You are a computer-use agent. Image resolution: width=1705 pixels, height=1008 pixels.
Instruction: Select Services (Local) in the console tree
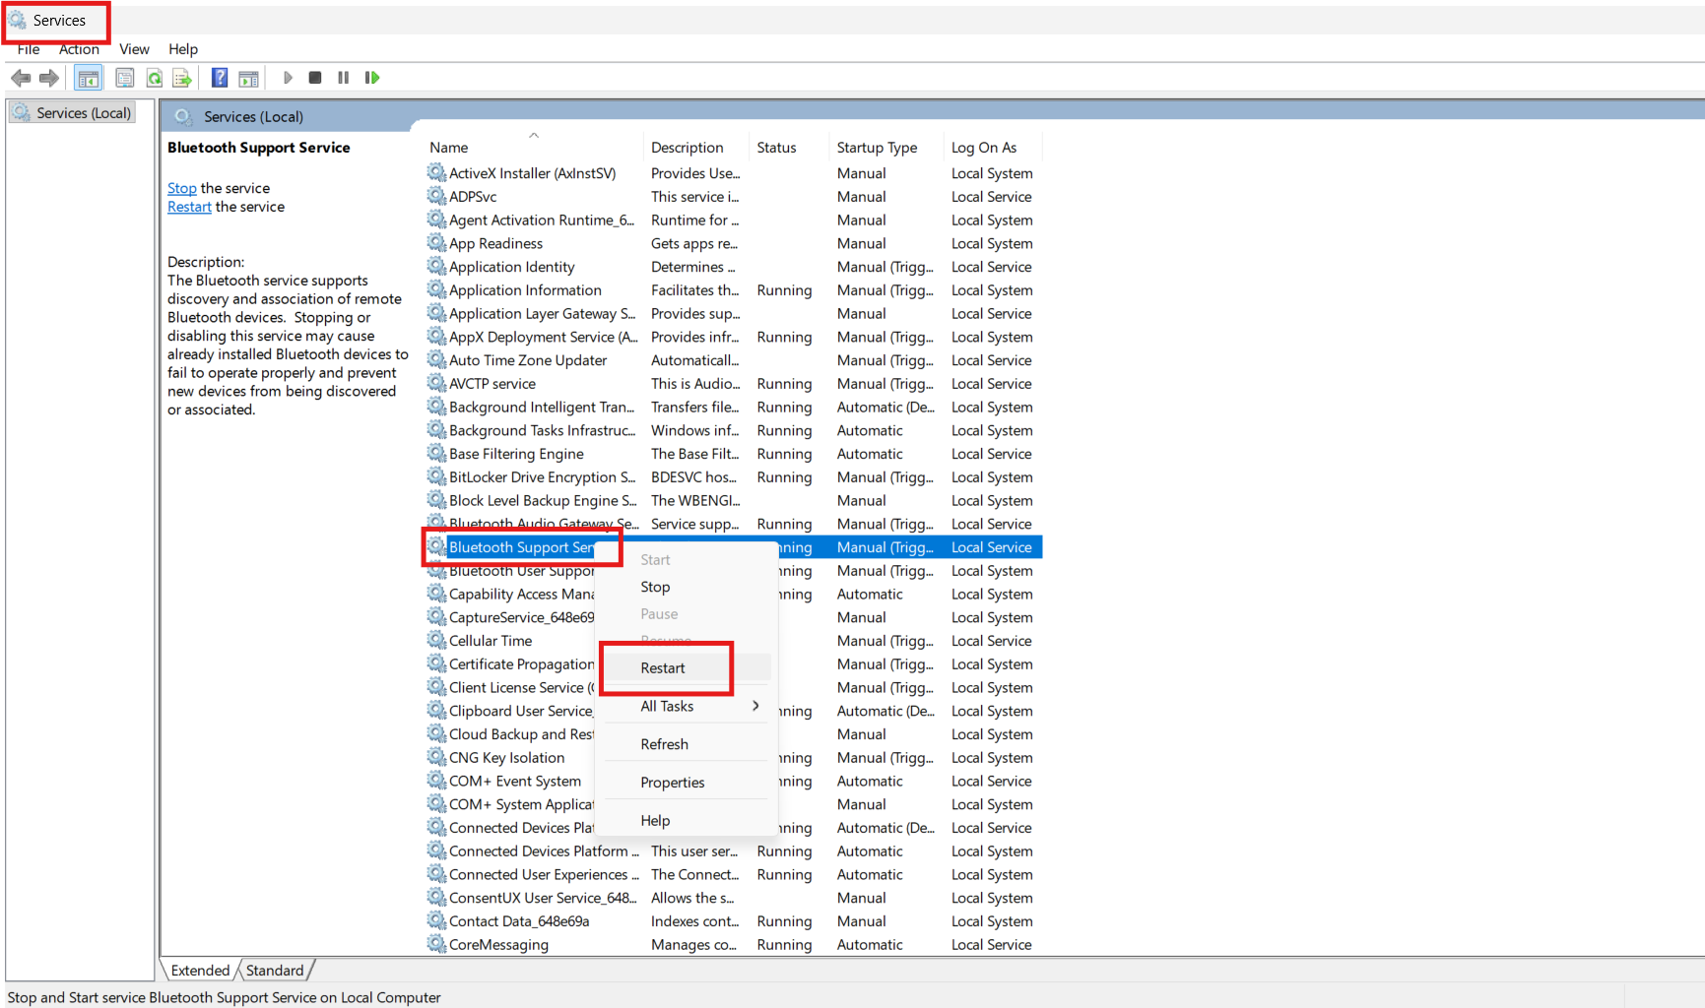[83, 113]
